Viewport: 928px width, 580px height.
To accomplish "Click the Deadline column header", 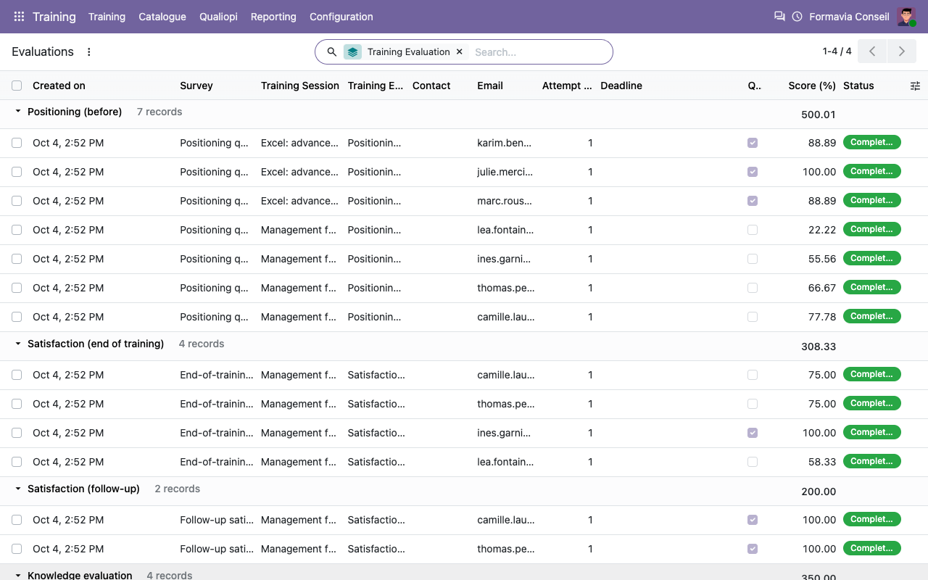I will (621, 86).
